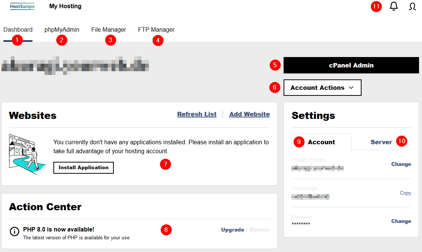
Task: Open the File Manager tab
Action: [x=109, y=29]
